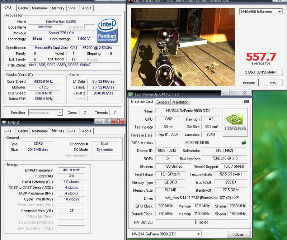Click the Intel Pentium E5200 name field
Viewport: 287px width, 240px height.
[61, 21]
